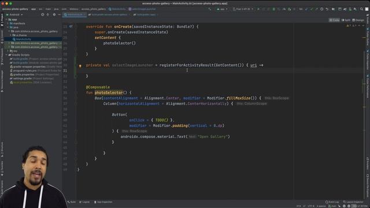
Task: Open the Layout Inspector tool window
Action: coord(353,202)
